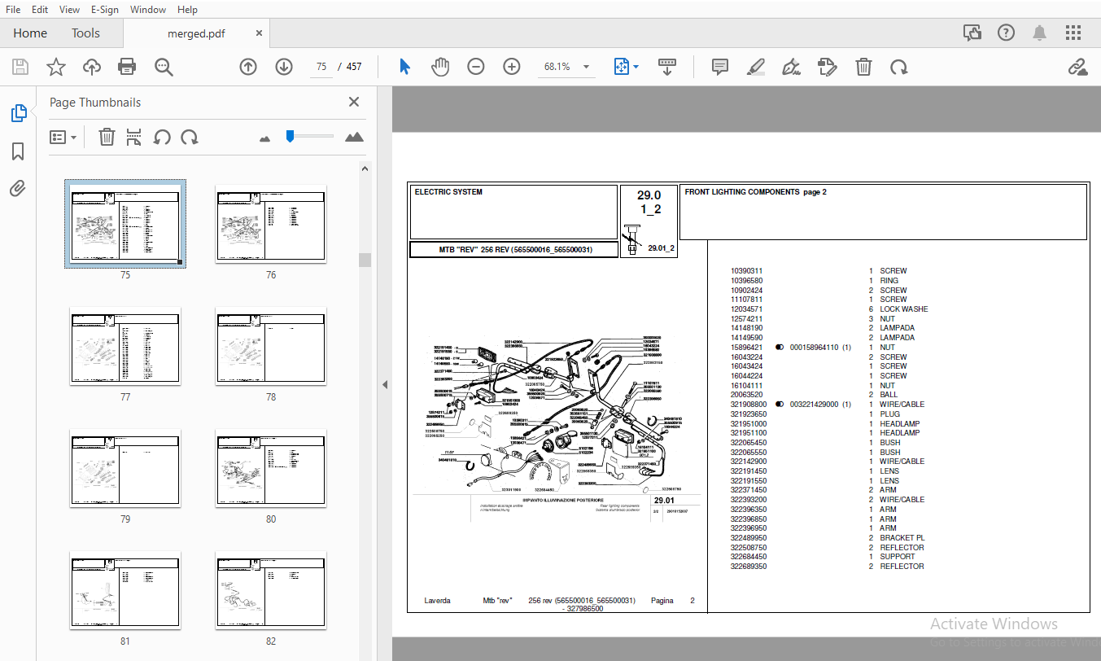
Task: Close the Page Thumbnails panel
Action: click(354, 102)
